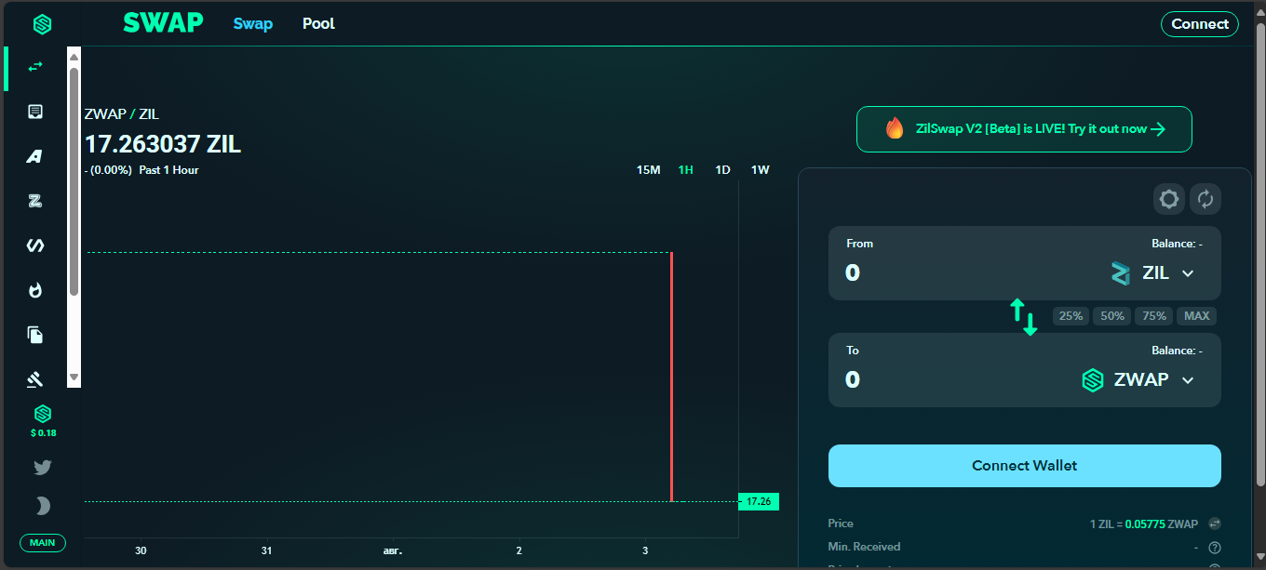
Task: Open the flame icon in the sidebar
Action: coord(35,290)
